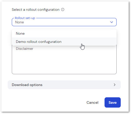Click the right chevron on Download options
Screen dimensions: 131x114
pos(115,85)
